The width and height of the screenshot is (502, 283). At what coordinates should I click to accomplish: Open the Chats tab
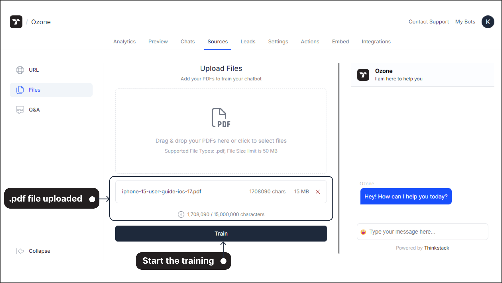(x=187, y=42)
